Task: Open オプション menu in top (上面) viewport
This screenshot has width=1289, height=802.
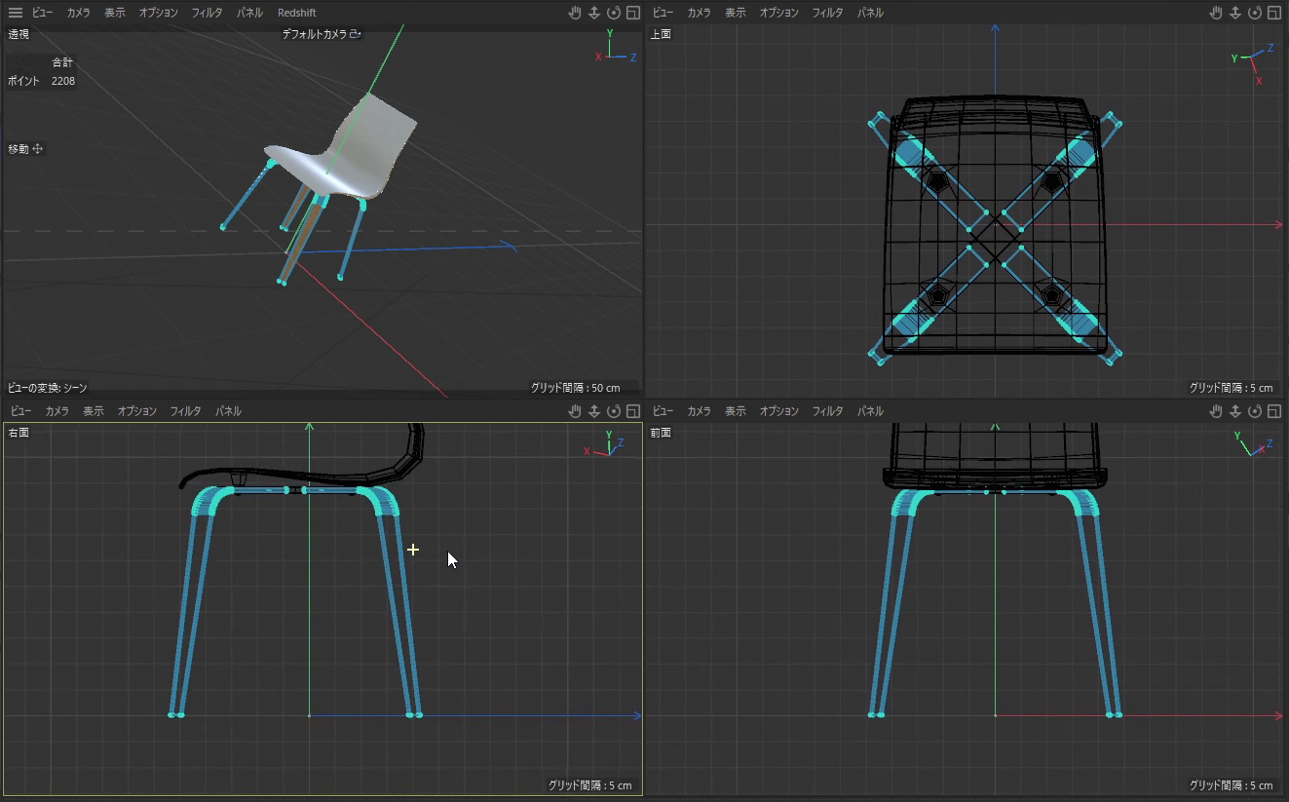Action: pos(778,13)
